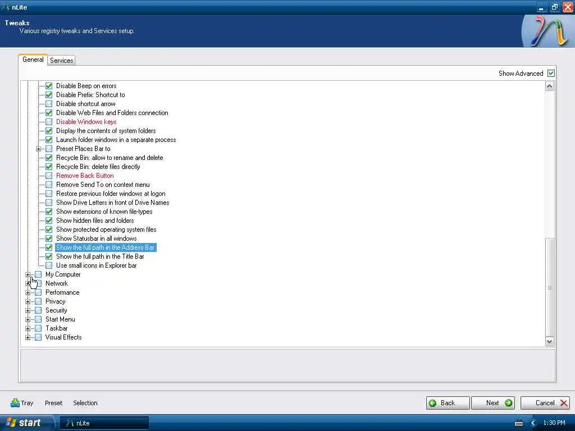Expand the My Computer tree node
The height and width of the screenshot is (431, 575).
coord(28,274)
